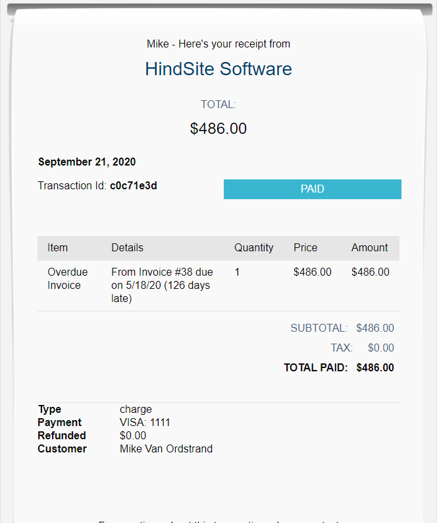Click the Refunded $0.00 value
Image resolution: width=437 pixels, height=523 pixels.
[x=133, y=436]
